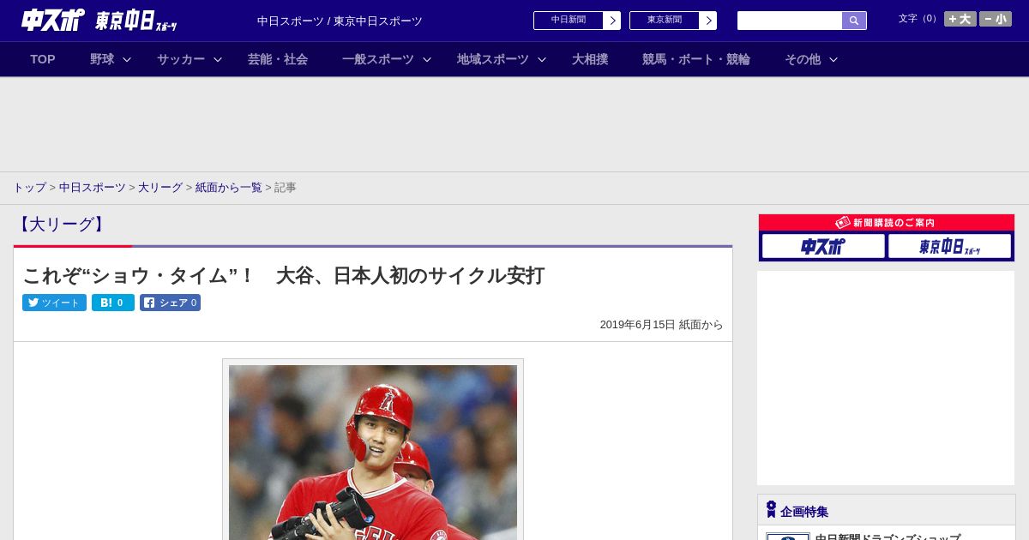The height and width of the screenshot is (540, 1029).
Task: Open the サッカー menu
Action: point(181,59)
